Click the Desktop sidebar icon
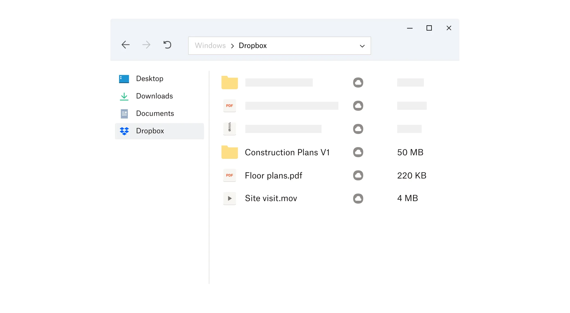Screen dimensions: 570x313 (x=124, y=79)
